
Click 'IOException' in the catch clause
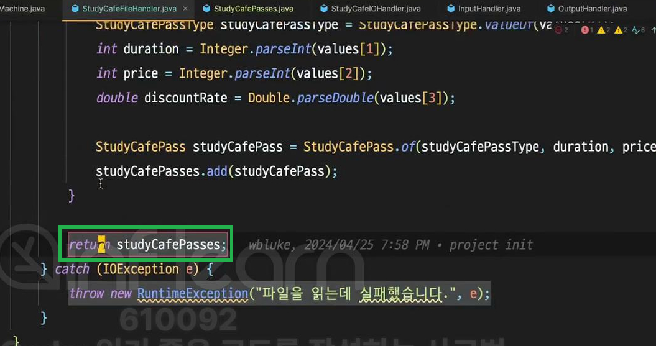point(141,269)
